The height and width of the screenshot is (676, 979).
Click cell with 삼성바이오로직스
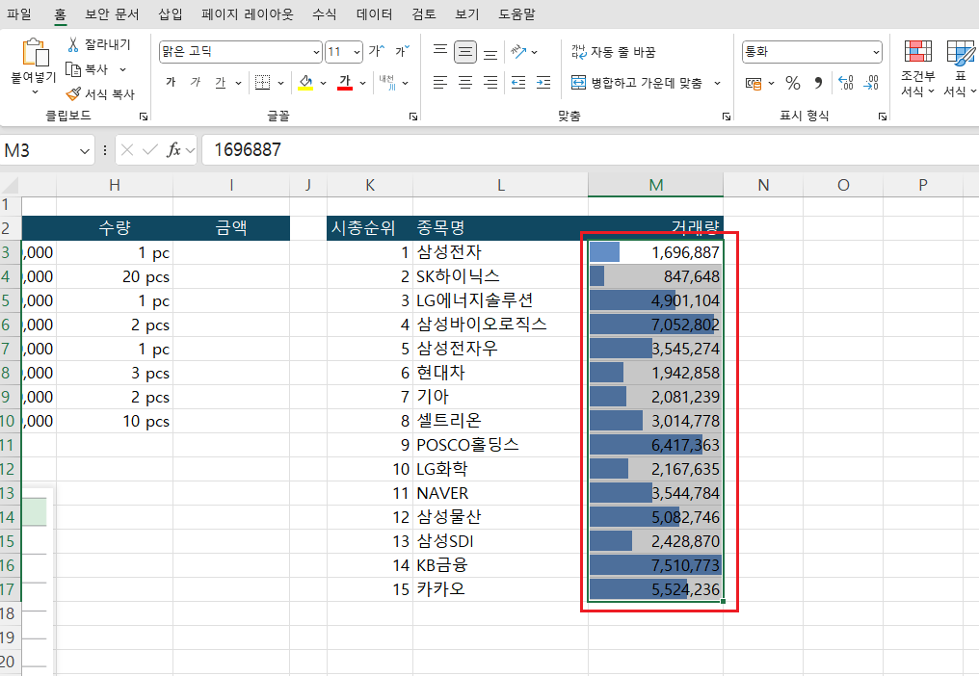500,325
